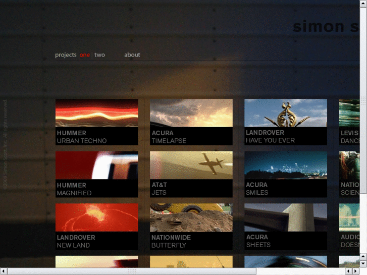Open the Levis Dance thumbnail
This screenshot has width=367, height=275.
pos(349,113)
